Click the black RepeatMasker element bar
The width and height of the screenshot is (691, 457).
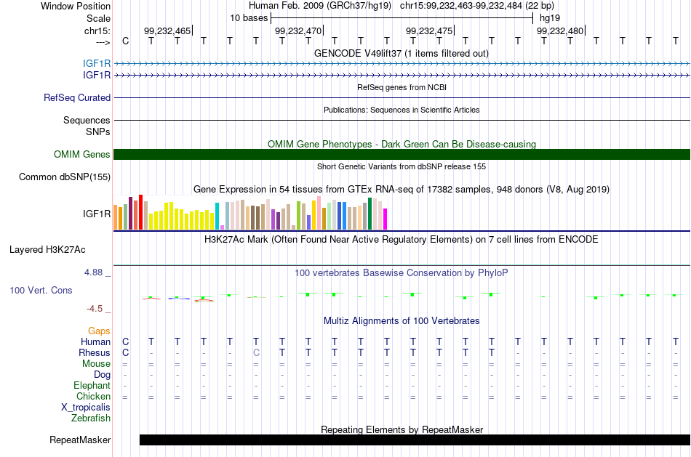click(415, 440)
